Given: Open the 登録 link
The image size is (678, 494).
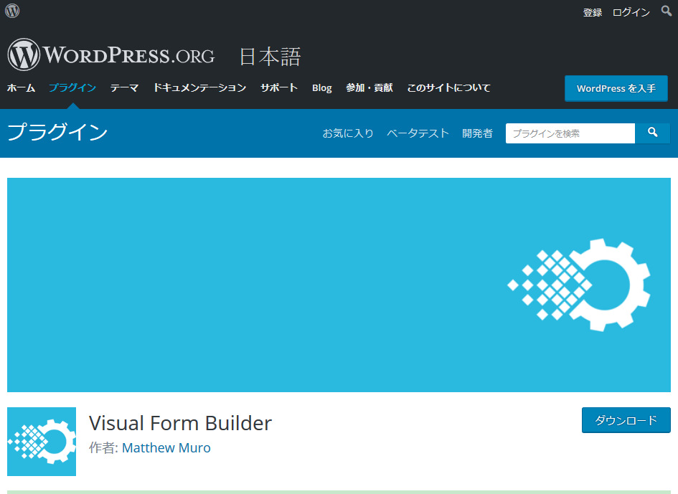Looking at the screenshot, I should pyautogui.click(x=593, y=12).
